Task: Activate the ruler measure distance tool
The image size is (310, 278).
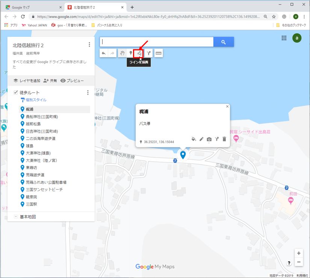Action: [159, 54]
